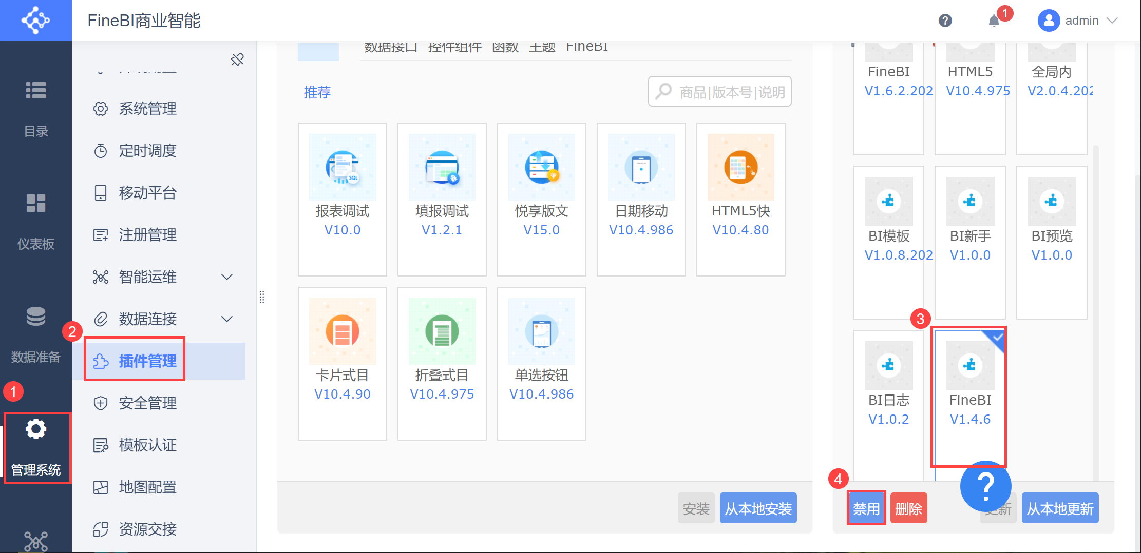Open the 系统管理 menu item
This screenshot has height=553, width=1141.
click(x=148, y=109)
